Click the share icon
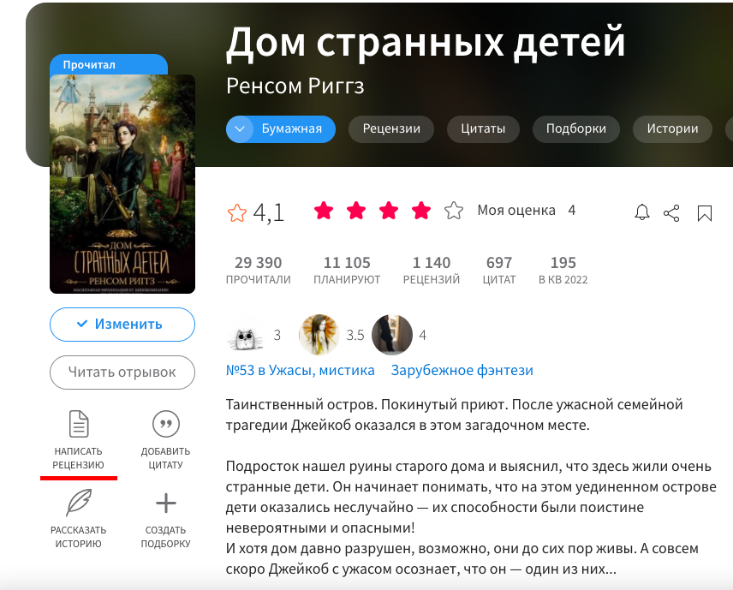 [x=671, y=213]
